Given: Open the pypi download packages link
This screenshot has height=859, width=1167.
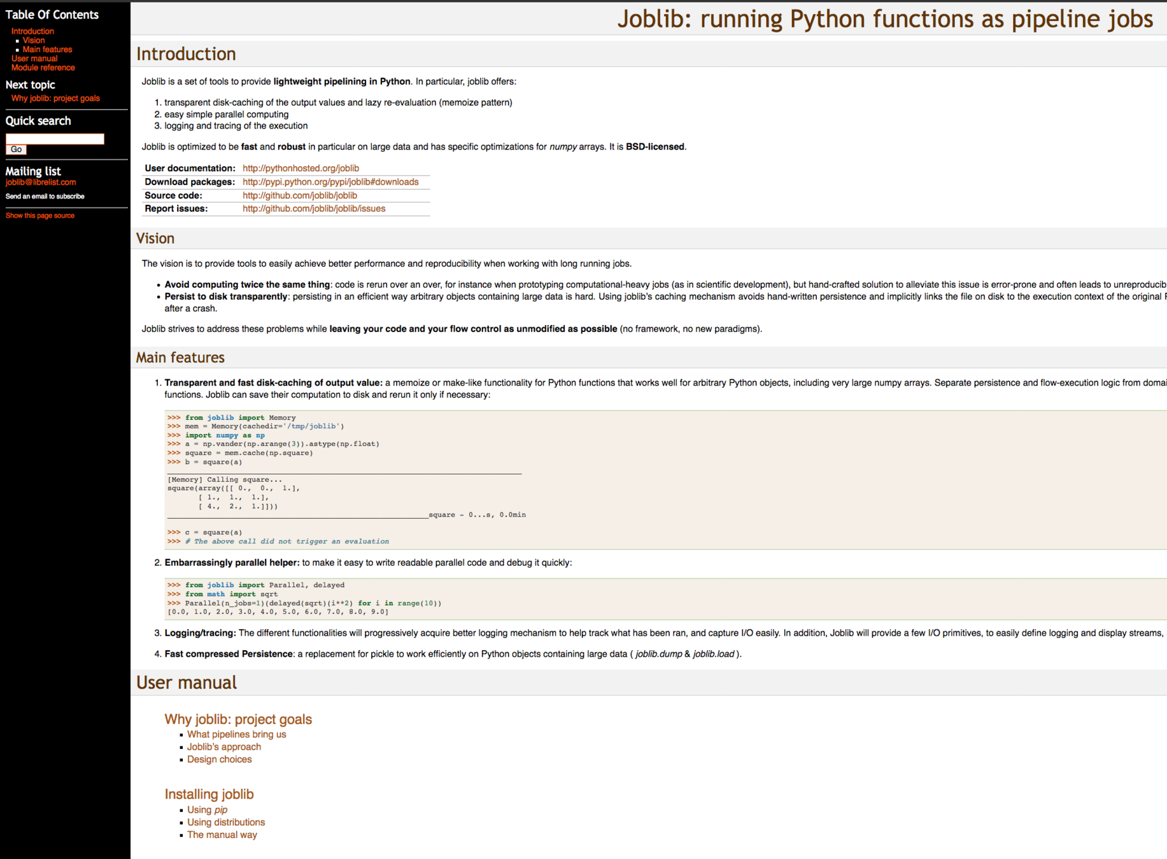Looking at the screenshot, I should coord(330,182).
